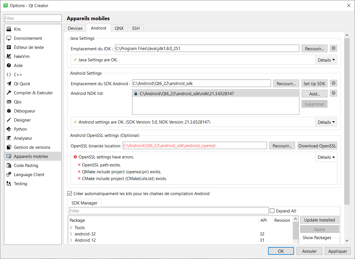Expand Java Settings Détails
355x259 pixels.
[x=326, y=60]
